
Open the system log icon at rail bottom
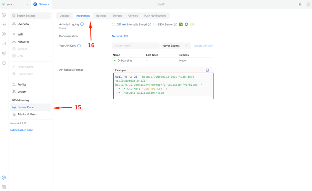pos(4,187)
